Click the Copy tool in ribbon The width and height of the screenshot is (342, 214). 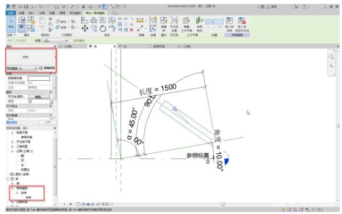coord(94,28)
